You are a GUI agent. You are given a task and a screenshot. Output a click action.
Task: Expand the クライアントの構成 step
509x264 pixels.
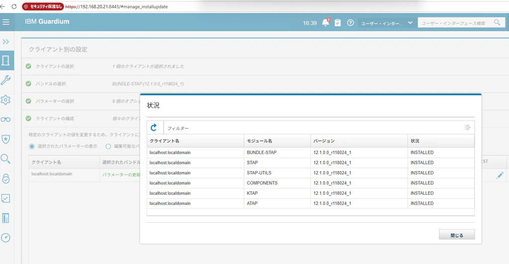pos(55,118)
